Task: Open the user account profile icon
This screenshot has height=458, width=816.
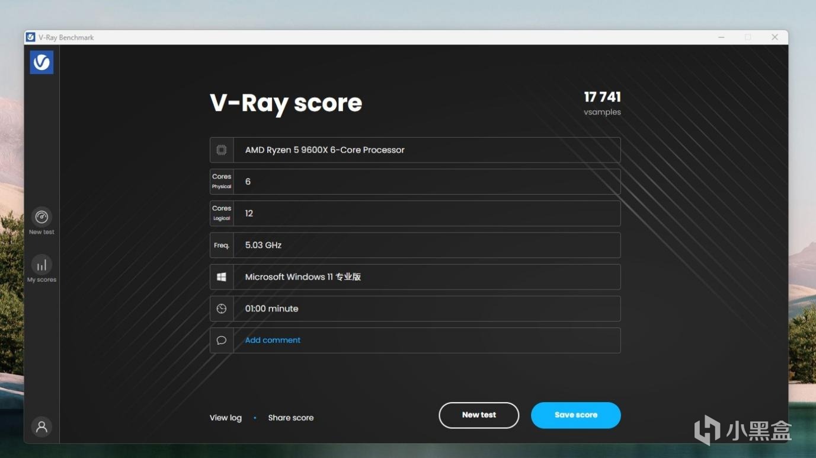Action: 41,427
